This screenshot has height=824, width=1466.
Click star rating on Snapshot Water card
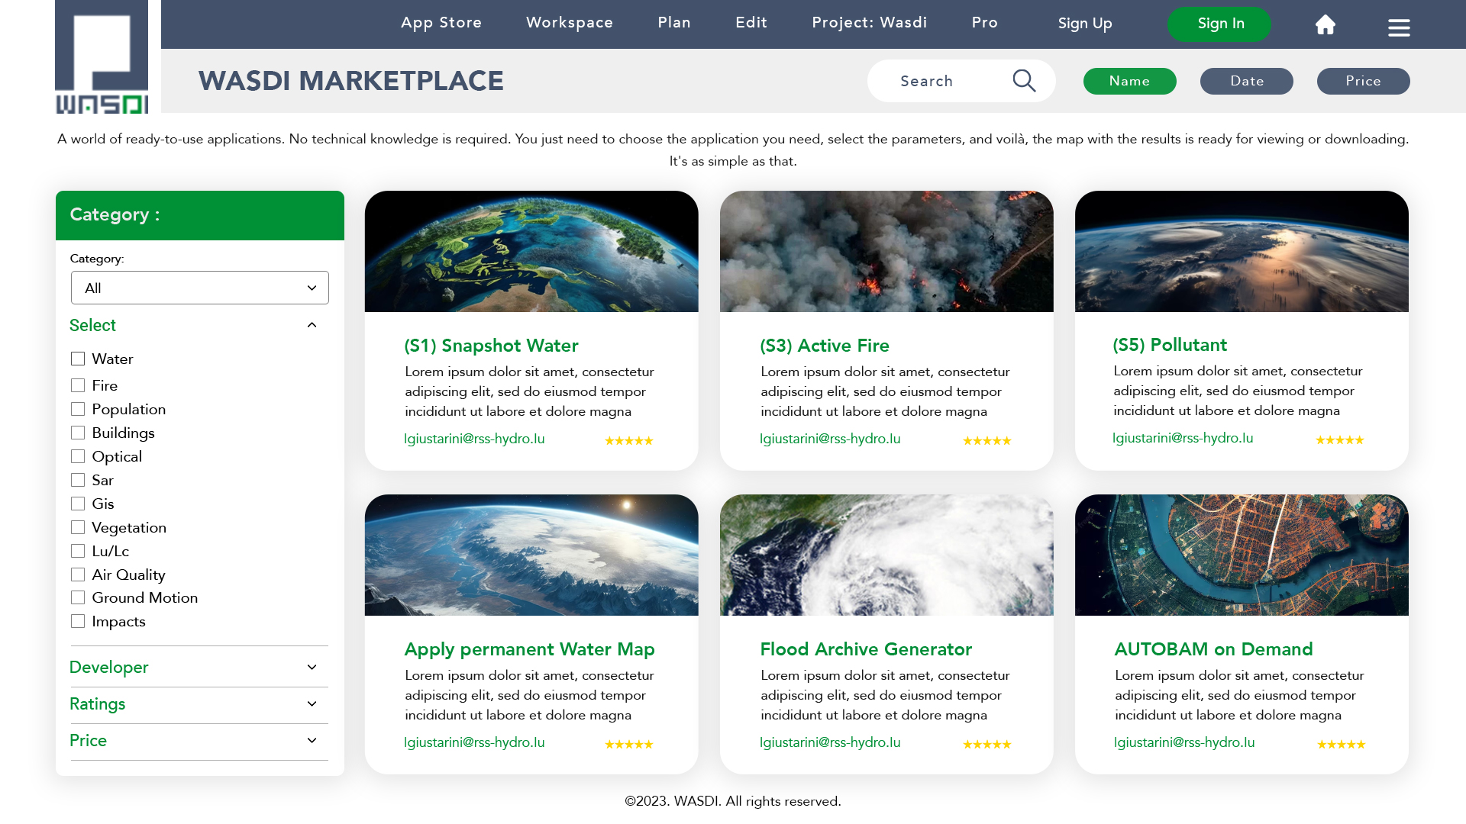[628, 441]
